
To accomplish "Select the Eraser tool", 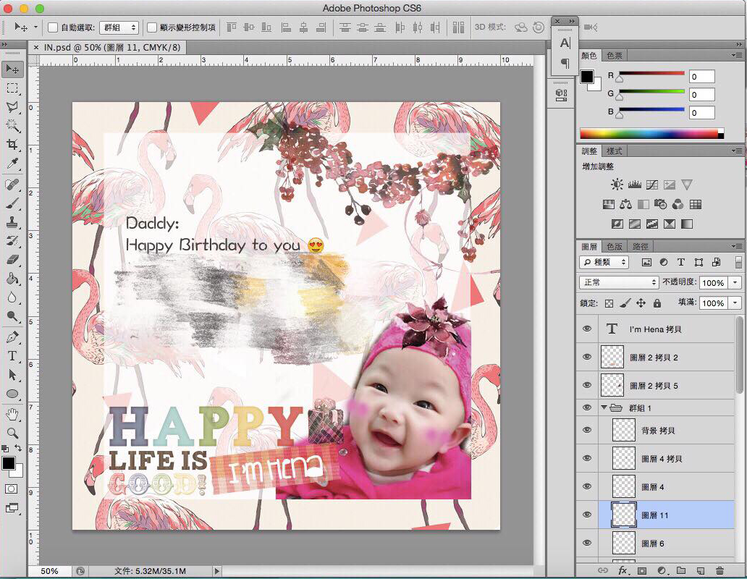I will point(12,260).
